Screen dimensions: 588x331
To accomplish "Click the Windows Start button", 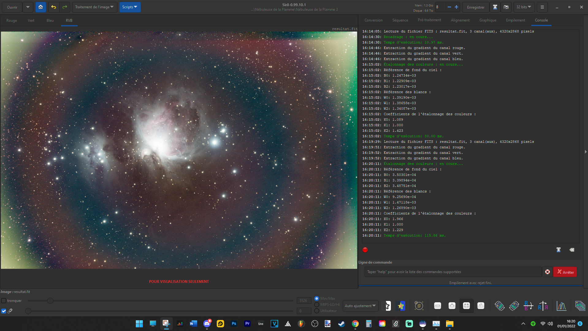I will coord(139,324).
